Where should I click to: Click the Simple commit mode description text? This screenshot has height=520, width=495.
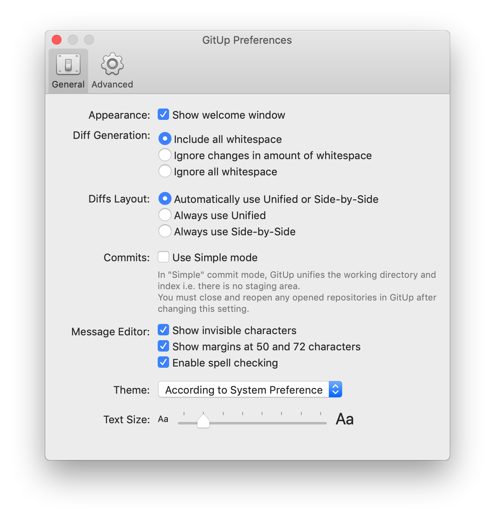pos(297,292)
